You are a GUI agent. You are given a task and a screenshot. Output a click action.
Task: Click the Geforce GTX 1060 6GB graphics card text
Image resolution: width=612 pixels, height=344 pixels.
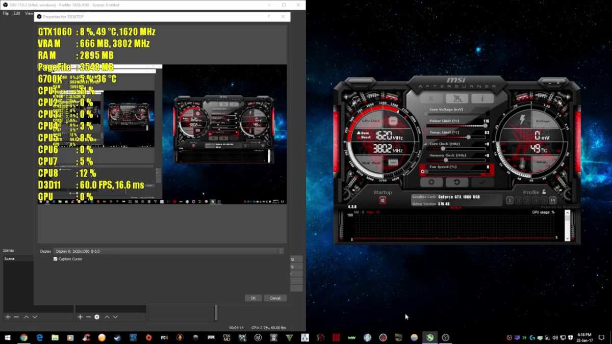coord(459,197)
